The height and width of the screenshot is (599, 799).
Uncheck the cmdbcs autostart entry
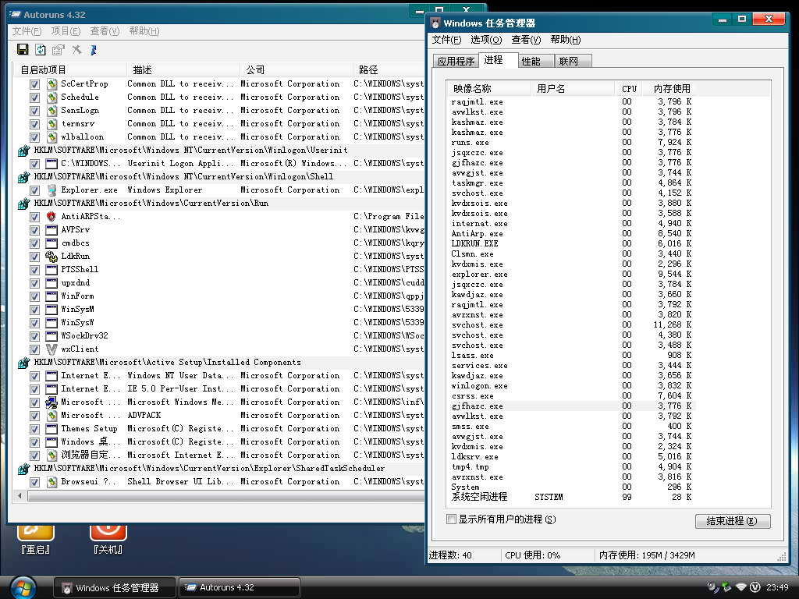34,243
